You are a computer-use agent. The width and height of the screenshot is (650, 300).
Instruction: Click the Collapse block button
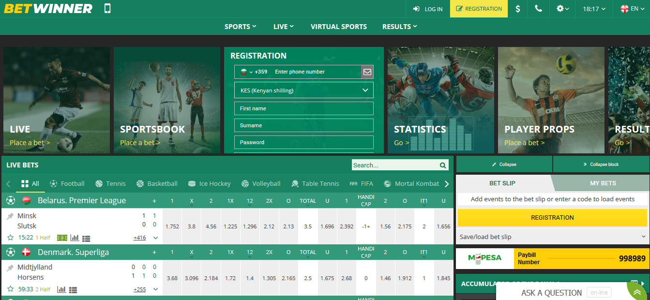click(x=601, y=165)
